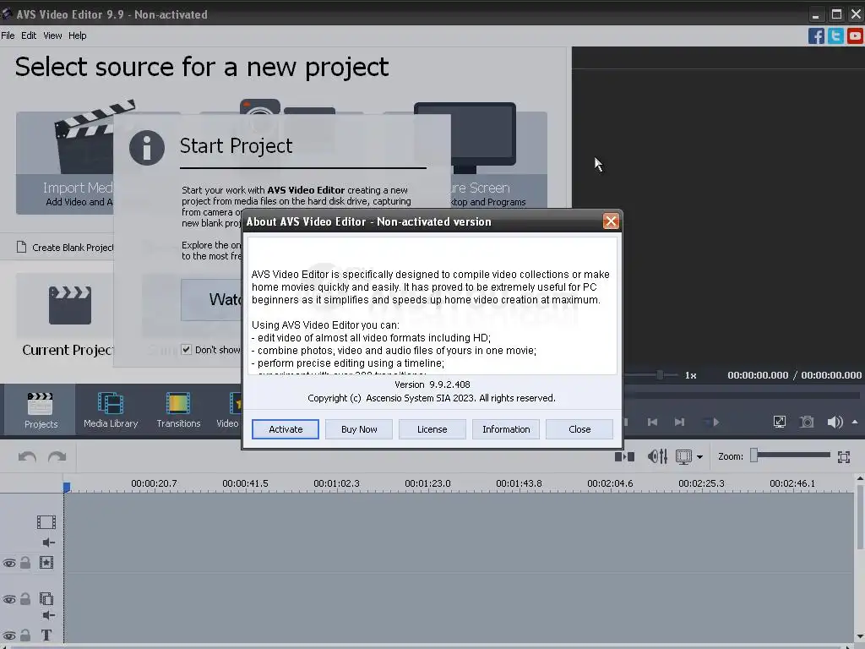Toggle visibility of video overlay track

tap(9, 599)
